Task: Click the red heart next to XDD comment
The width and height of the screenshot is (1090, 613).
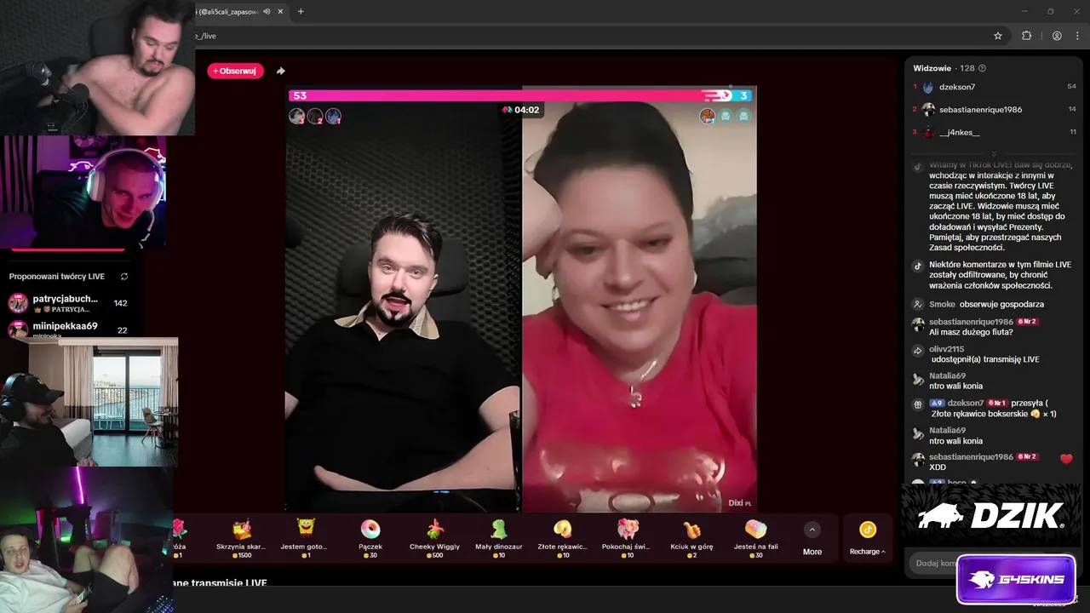Action: click(x=1066, y=459)
